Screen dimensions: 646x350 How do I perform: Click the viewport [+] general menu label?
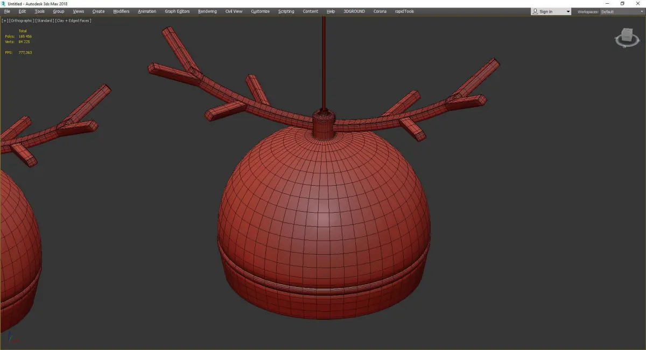(5, 20)
